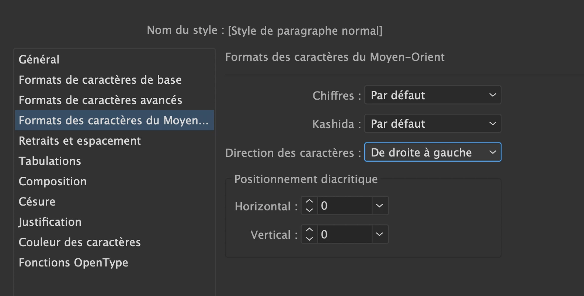Open Formats de caractères avancés section
This screenshot has width=584, height=296.
pyautogui.click(x=114, y=100)
